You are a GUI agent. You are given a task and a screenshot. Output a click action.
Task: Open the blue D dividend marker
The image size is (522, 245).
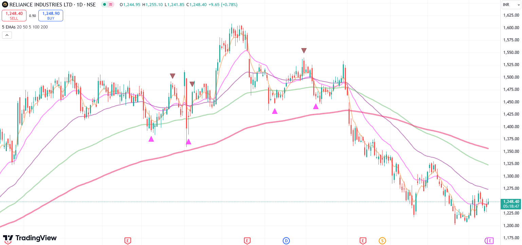click(286, 241)
